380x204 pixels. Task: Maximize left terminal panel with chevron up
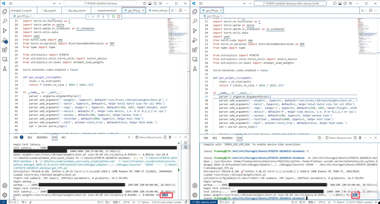pos(180,137)
